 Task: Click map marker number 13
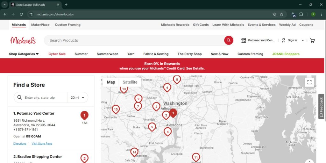click(x=124, y=89)
